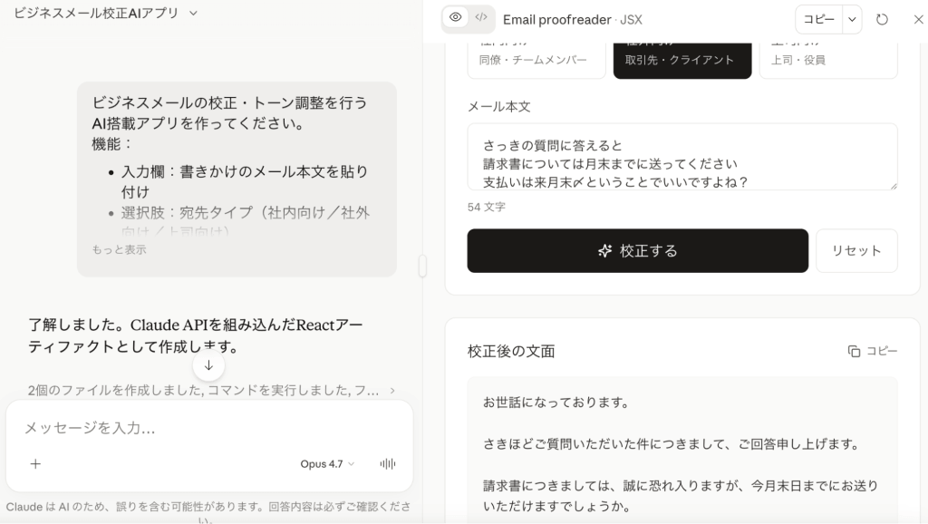Click the panel divider handle
The height and width of the screenshot is (524, 928).
point(422,266)
